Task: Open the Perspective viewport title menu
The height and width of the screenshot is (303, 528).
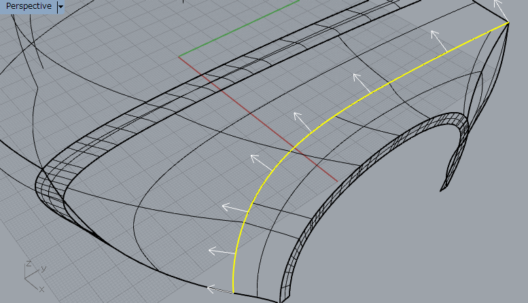Action: click(x=29, y=6)
